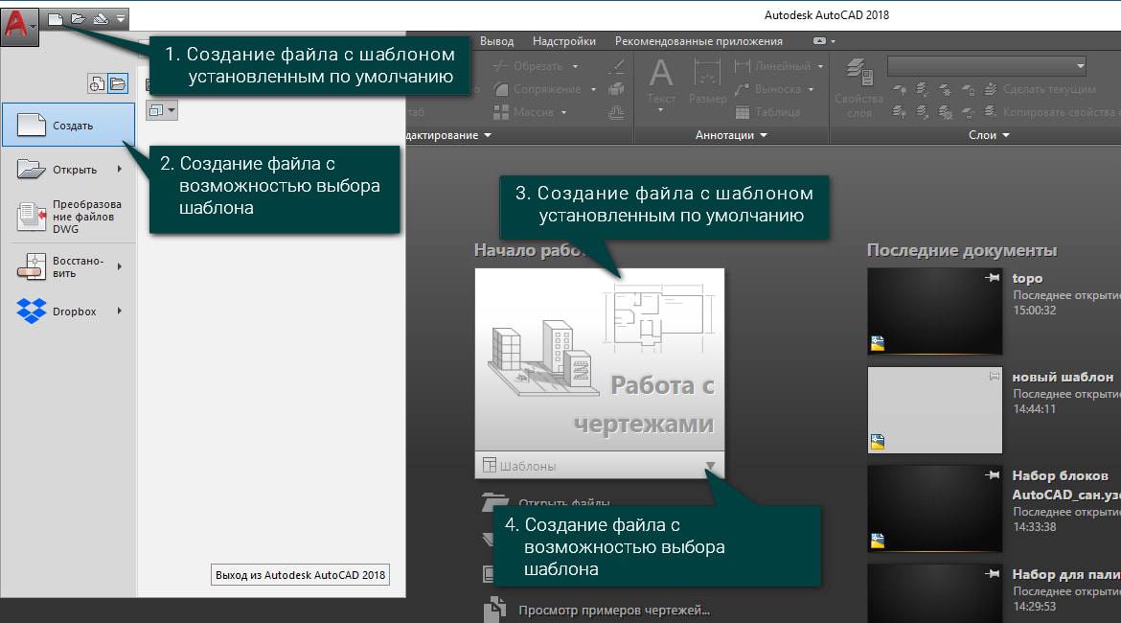Click the Offset icon beside Массив
1121x623 pixels.
616,112
